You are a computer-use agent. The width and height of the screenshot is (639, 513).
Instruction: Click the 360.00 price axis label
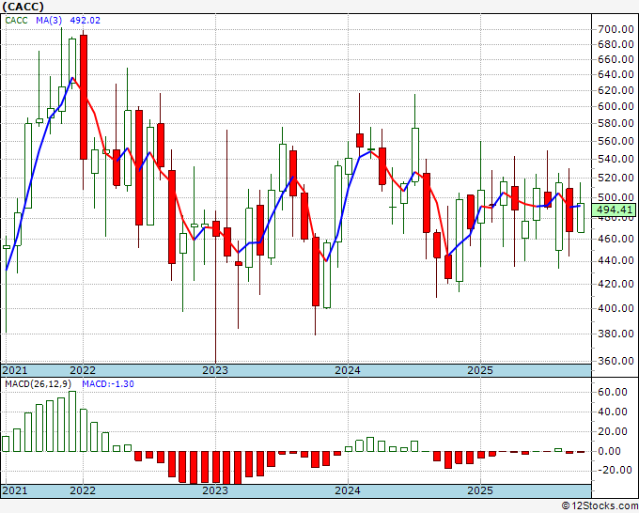pyautogui.click(x=616, y=361)
